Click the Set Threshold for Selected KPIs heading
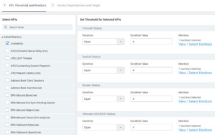This screenshot has height=135, width=215. pos(101,20)
